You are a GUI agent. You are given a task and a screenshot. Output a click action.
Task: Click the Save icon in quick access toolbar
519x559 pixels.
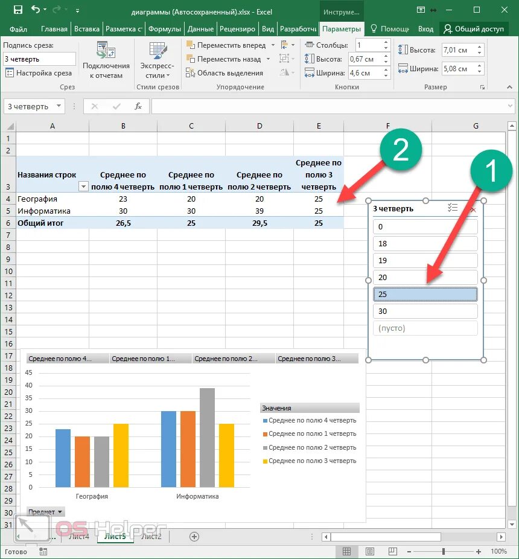(18, 10)
